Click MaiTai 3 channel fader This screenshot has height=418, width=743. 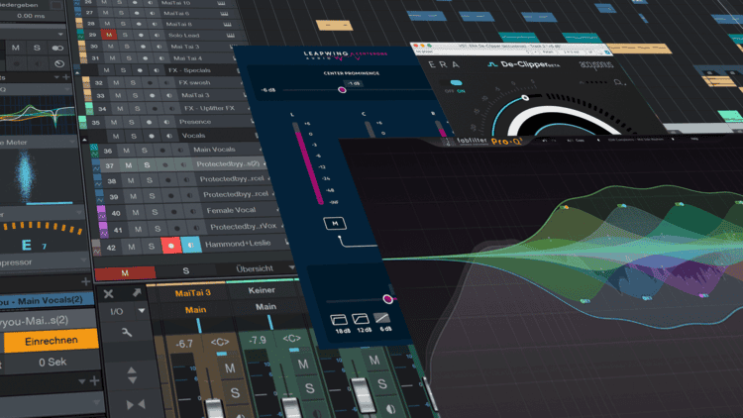[214, 408]
